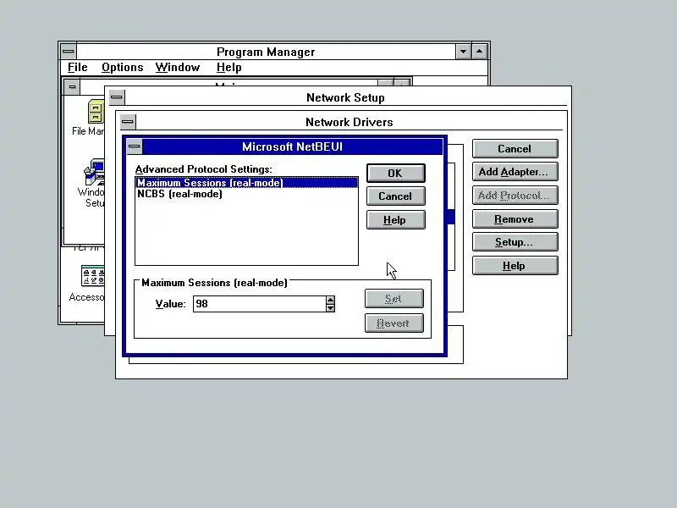Screen dimensions: 677x508
Task: Open the Window menu in Program Manager
Action: [178, 68]
